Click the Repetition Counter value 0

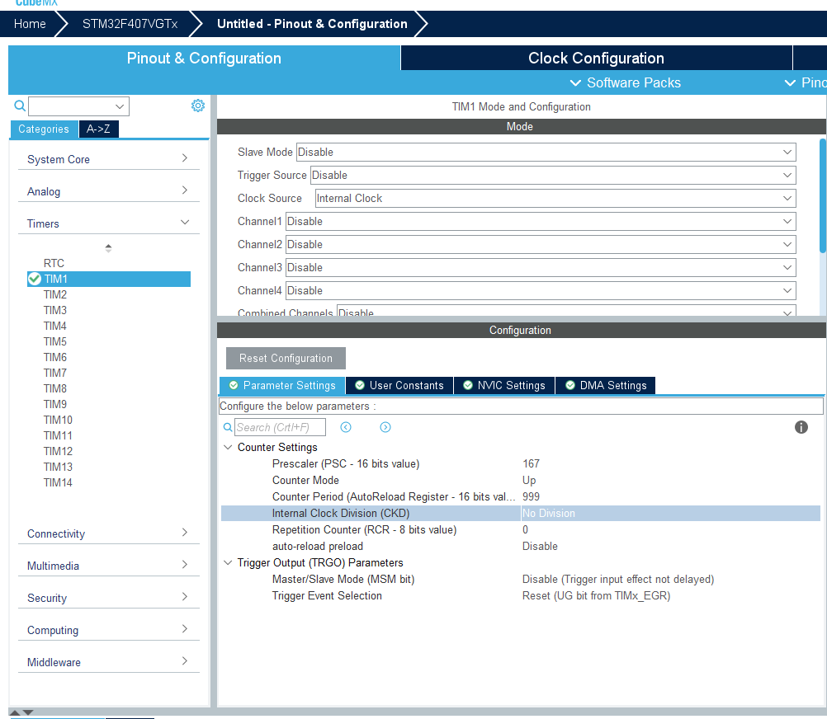[525, 529]
